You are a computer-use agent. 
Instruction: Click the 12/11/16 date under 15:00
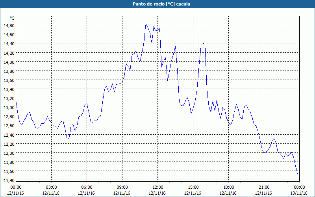pyautogui.click(x=193, y=193)
